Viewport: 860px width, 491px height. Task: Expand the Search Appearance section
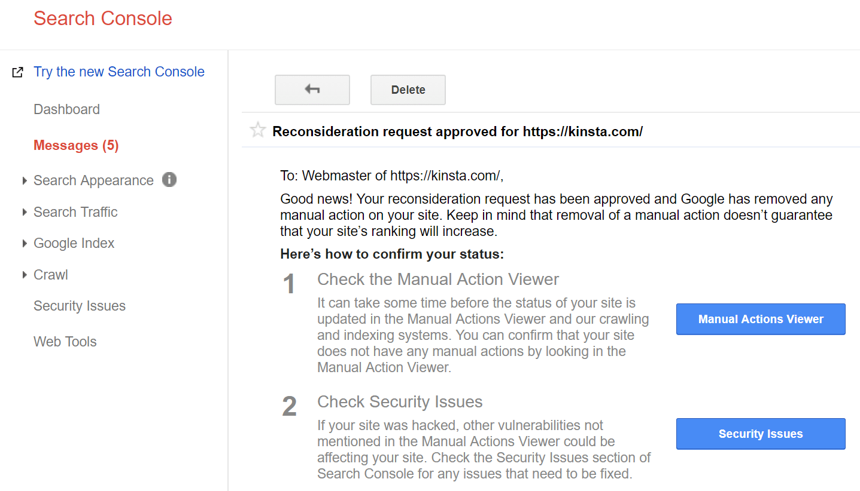(24, 180)
